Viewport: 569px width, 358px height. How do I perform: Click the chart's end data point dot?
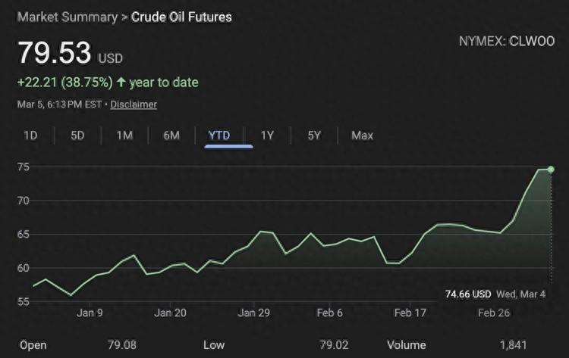pos(551,169)
